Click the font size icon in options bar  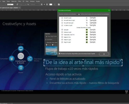pos(17,4)
